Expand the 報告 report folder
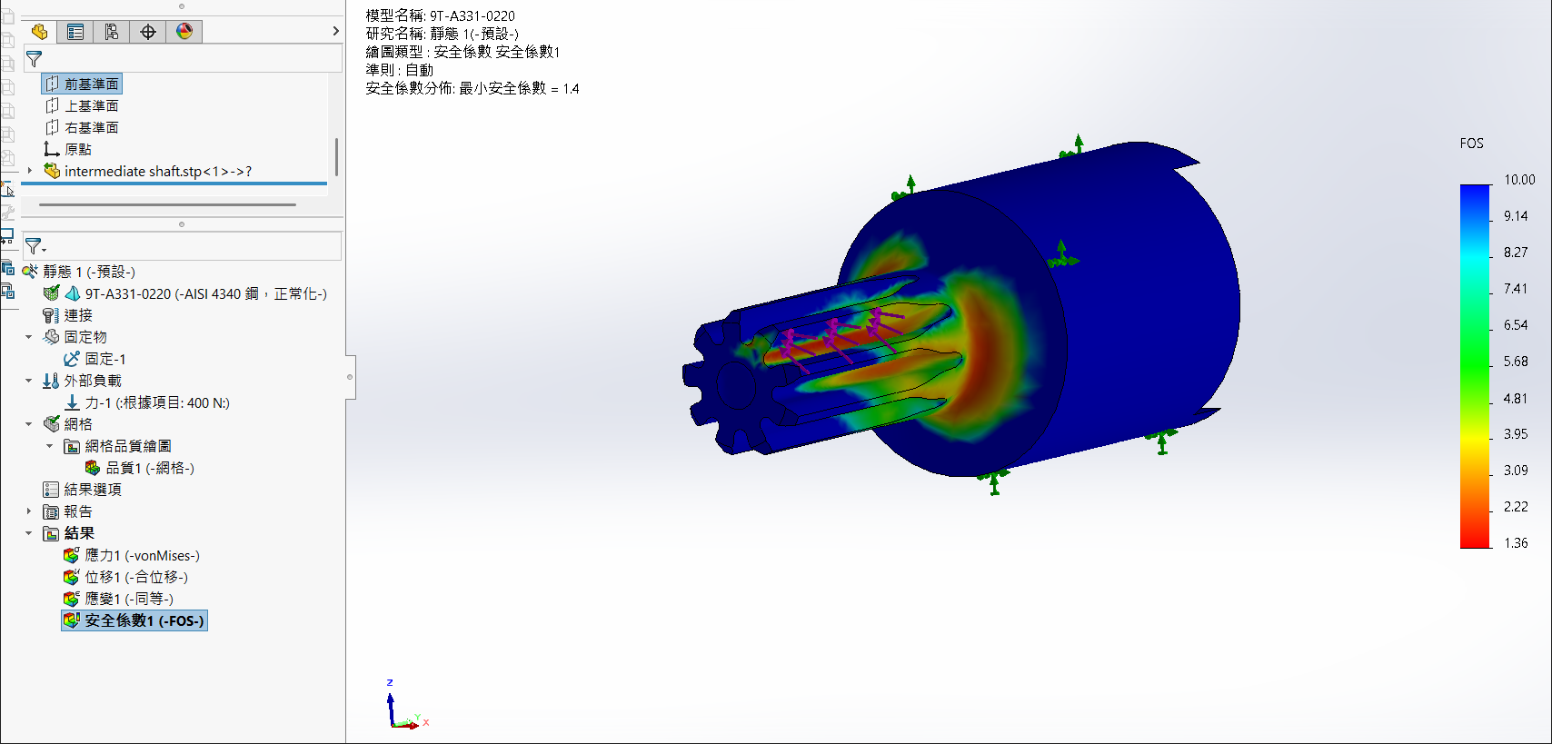 (29, 511)
